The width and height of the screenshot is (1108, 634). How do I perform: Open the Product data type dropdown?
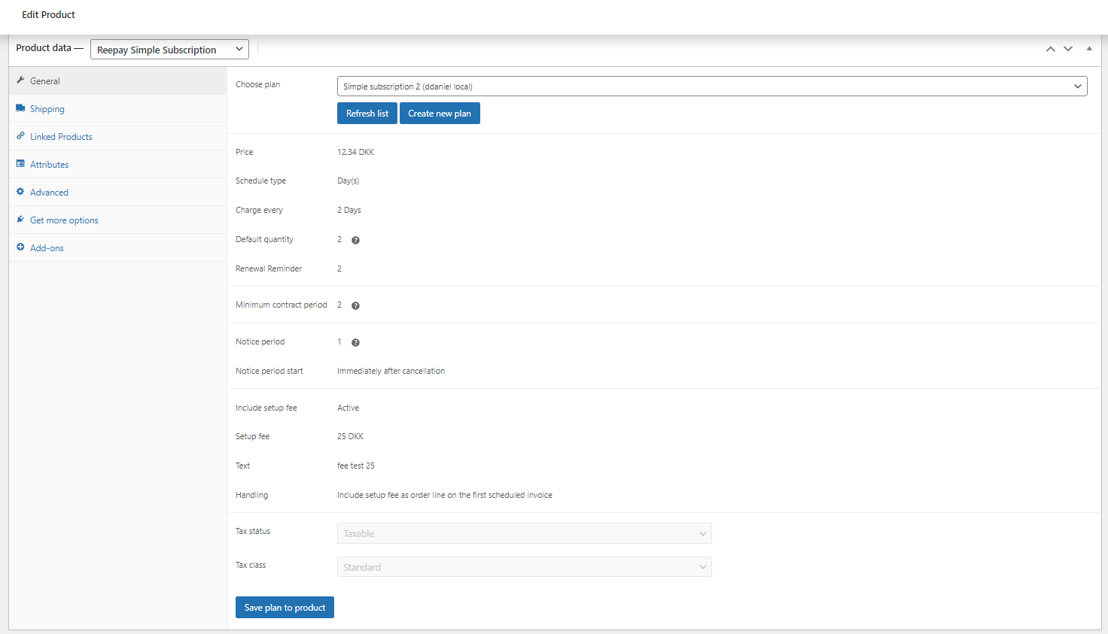tap(169, 49)
